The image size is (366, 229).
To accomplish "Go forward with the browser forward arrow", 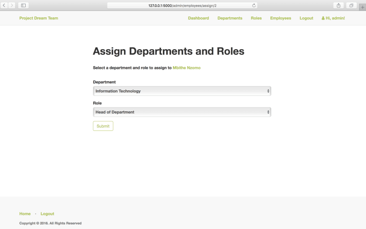I will (12, 5).
